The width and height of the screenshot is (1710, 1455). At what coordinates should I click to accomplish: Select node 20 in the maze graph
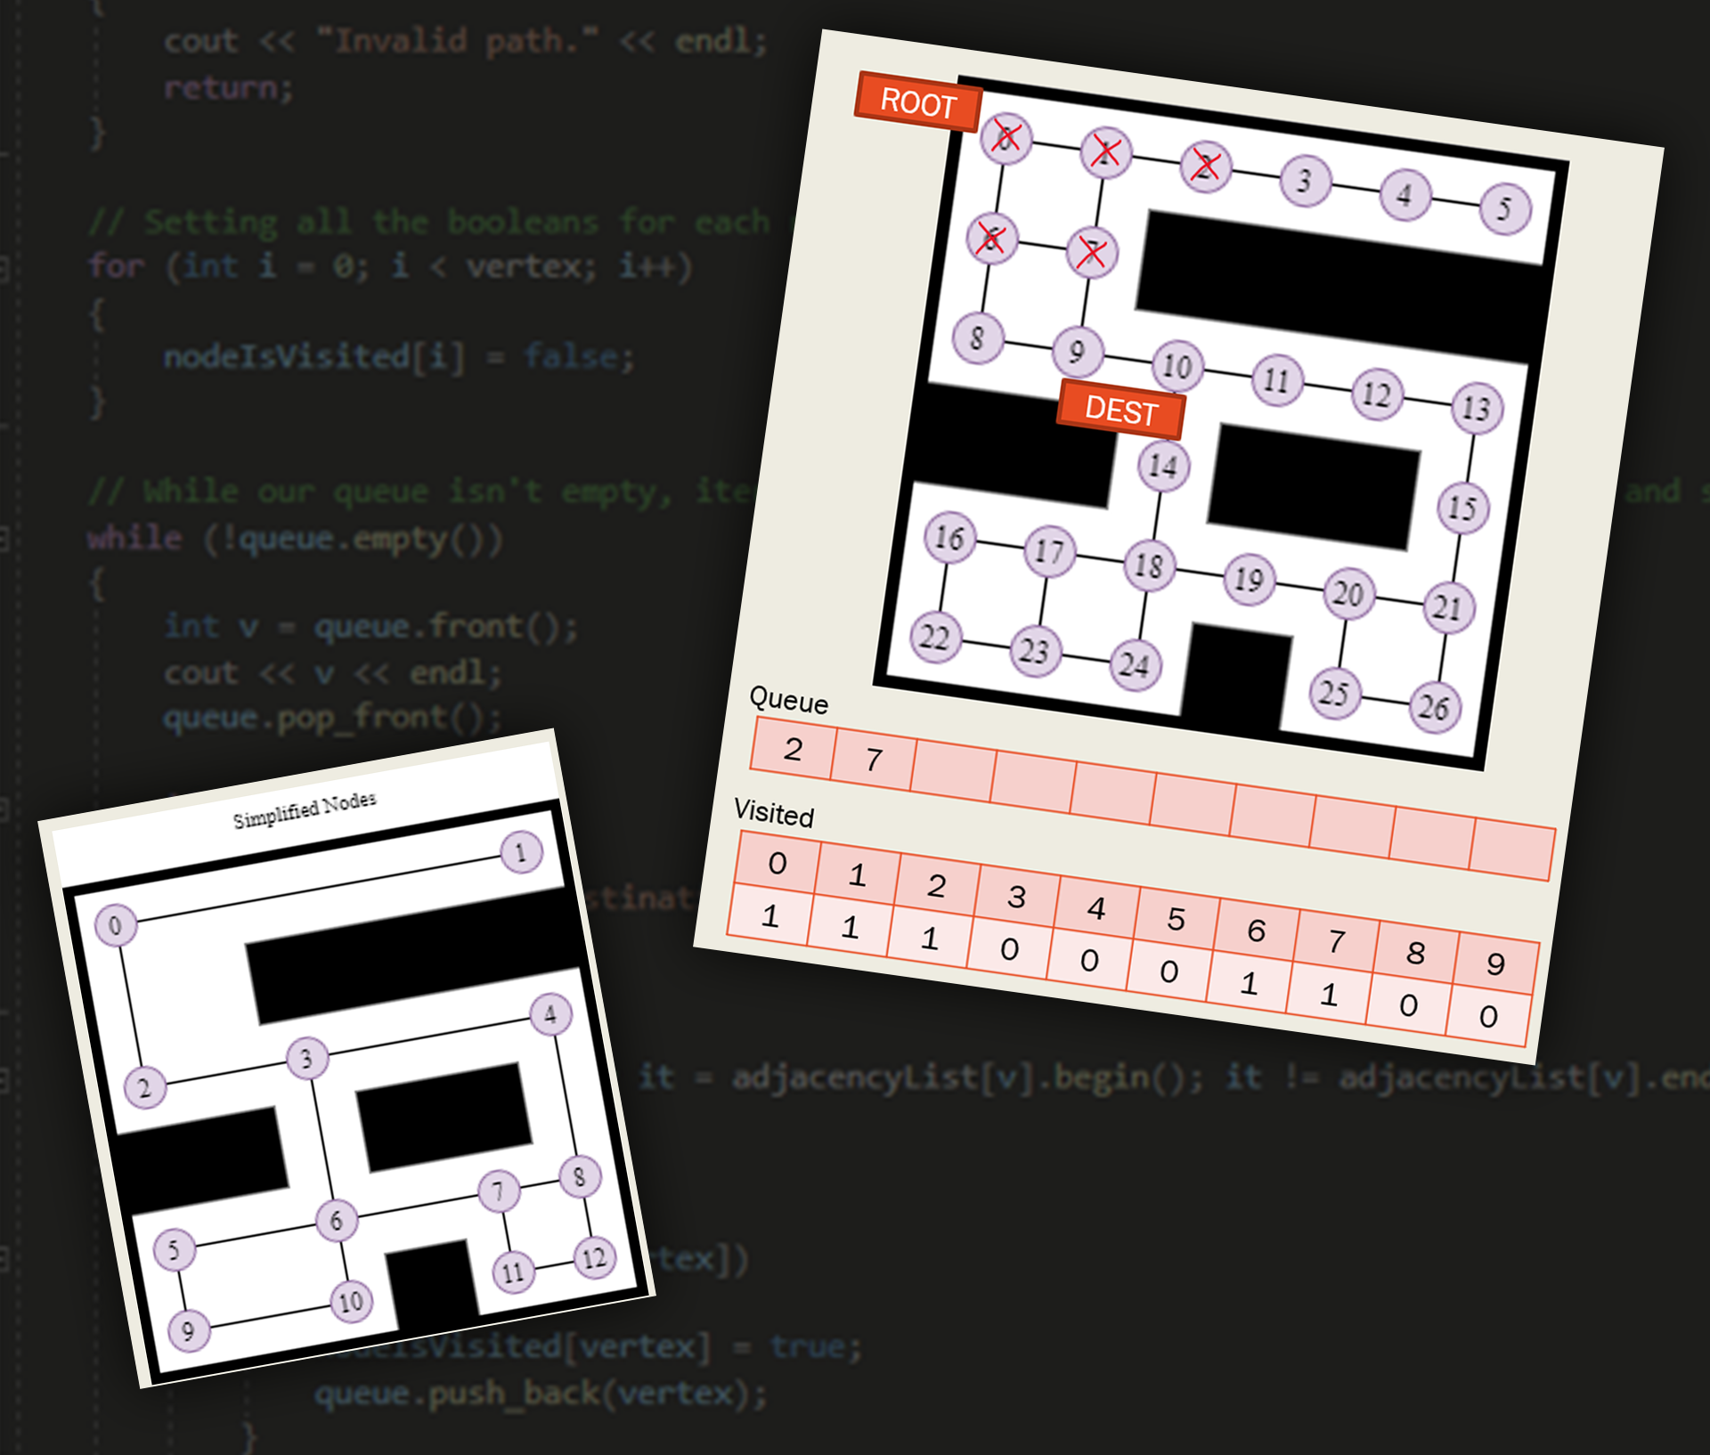pos(1348,594)
